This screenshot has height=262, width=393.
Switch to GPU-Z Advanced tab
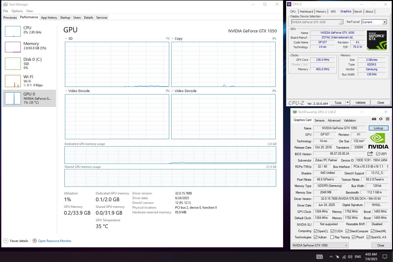click(334, 120)
